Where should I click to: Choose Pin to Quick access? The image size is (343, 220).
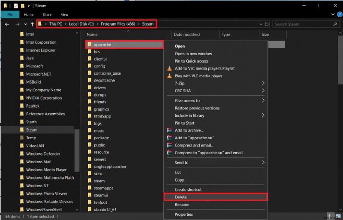coord(216,61)
